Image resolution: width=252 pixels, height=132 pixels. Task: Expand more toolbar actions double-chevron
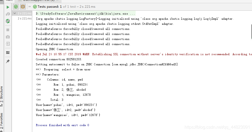[30, 7]
